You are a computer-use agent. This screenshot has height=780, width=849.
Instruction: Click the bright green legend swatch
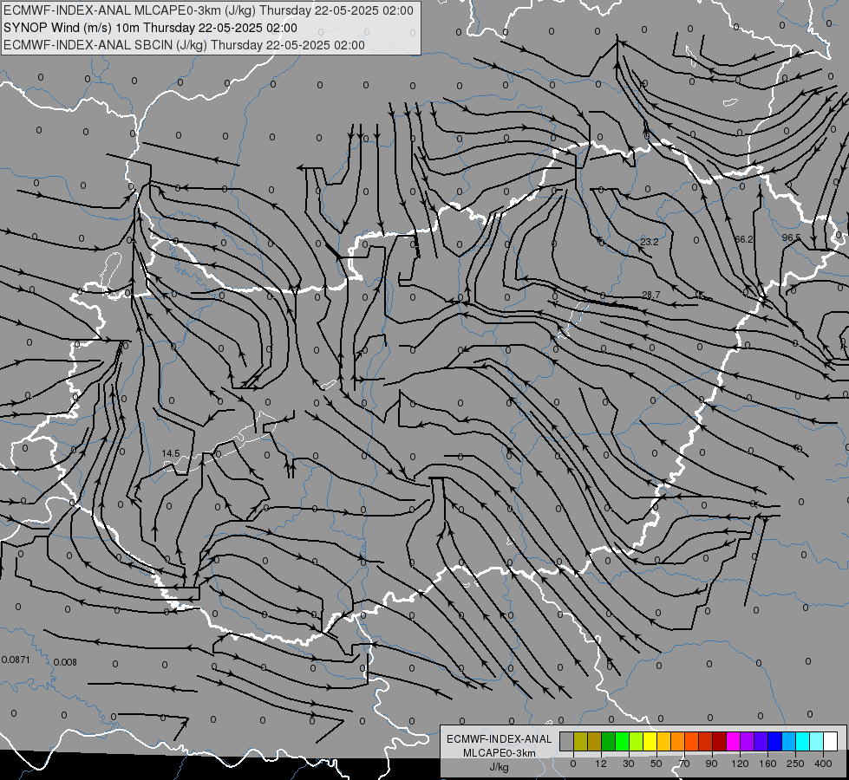coord(623,741)
